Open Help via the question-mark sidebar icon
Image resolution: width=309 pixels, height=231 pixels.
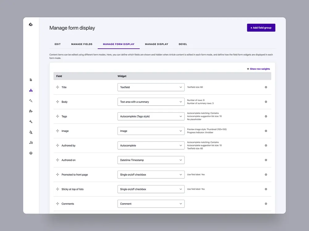tap(31, 153)
